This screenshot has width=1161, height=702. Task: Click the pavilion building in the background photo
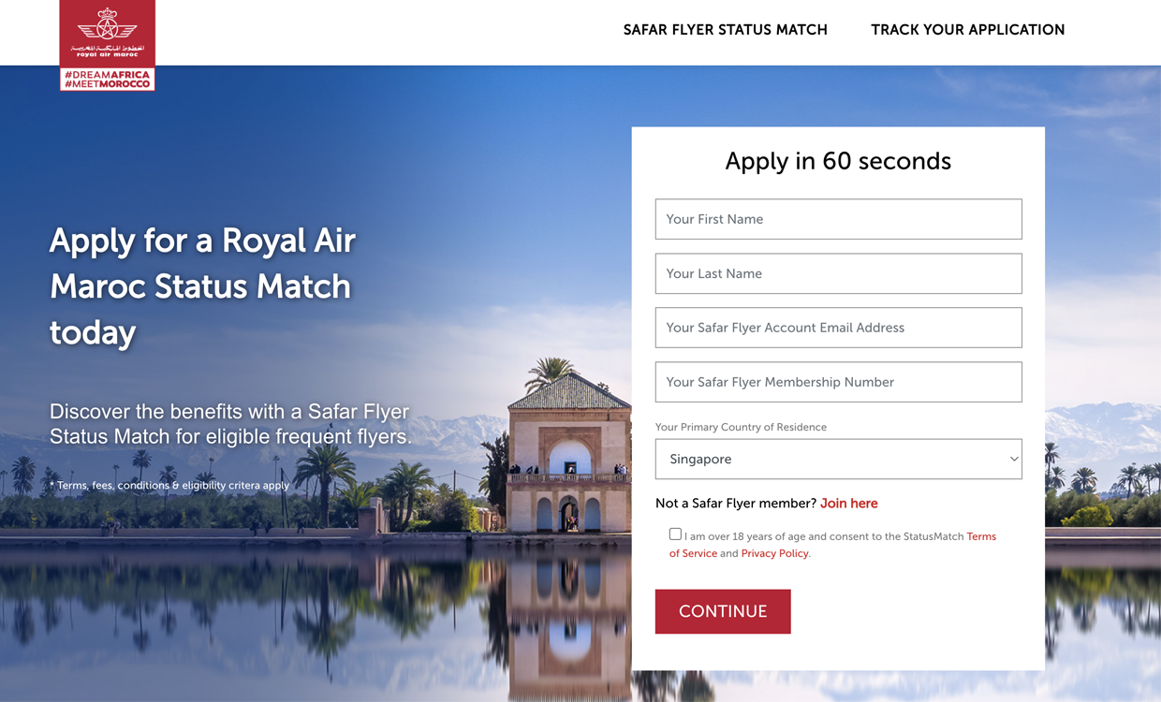coord(568,449)
